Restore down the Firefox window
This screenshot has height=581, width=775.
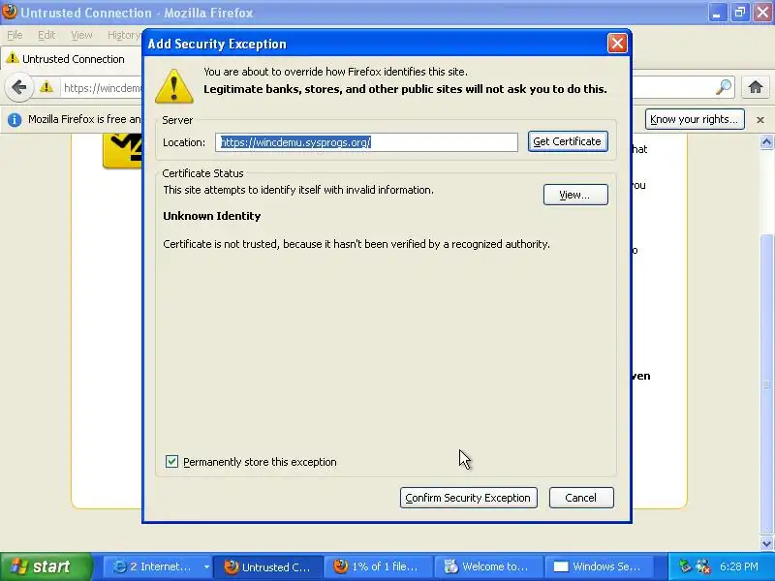(x=740, y=13)
